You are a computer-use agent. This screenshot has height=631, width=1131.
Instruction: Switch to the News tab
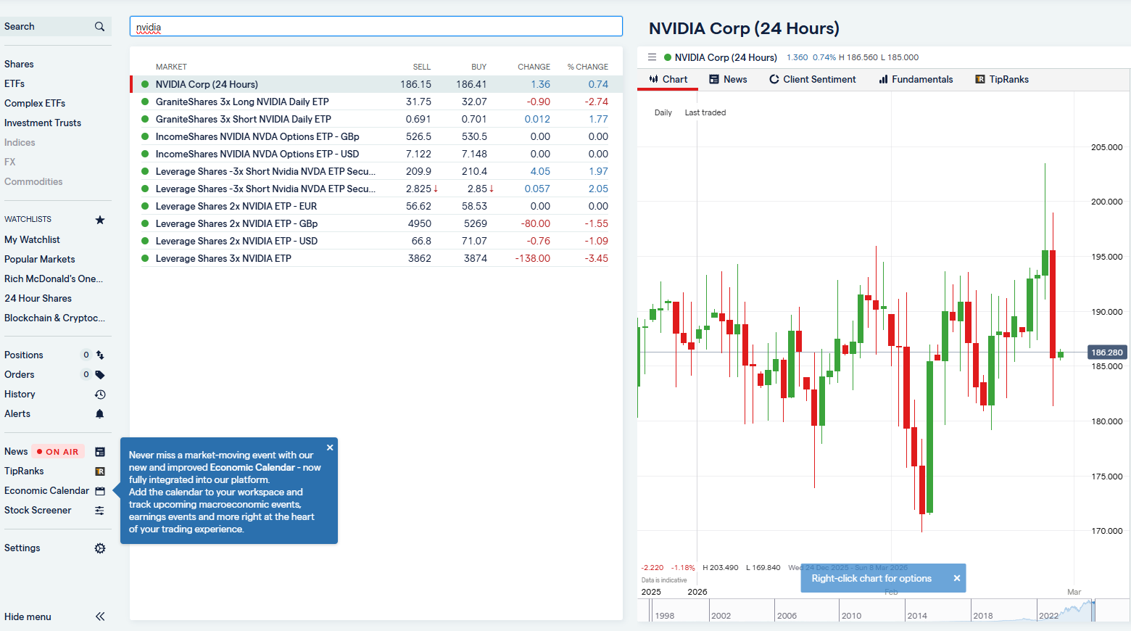[728, 79]
